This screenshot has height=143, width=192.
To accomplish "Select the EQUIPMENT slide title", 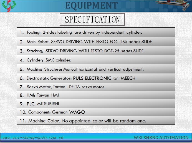I will tap(92, 5).
